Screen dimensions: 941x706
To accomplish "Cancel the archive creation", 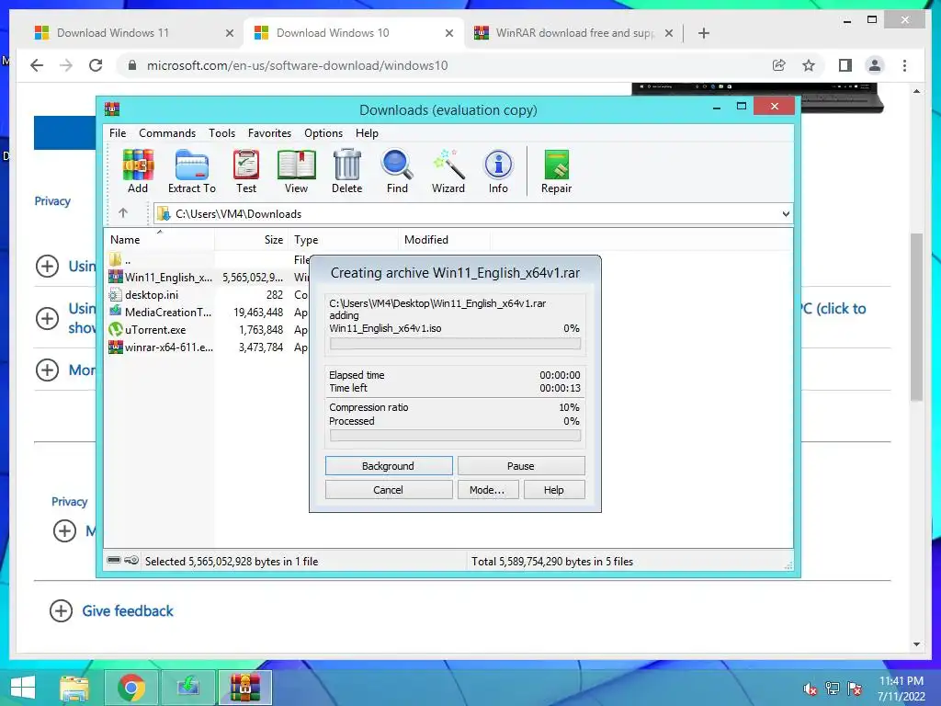I will [389, 489].
